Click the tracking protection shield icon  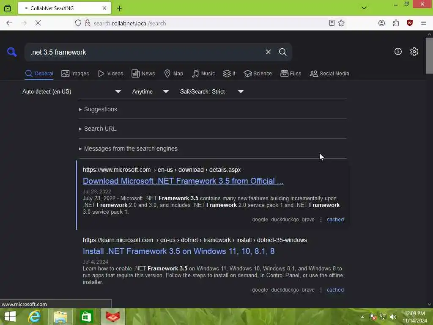[x=78, y=23]
